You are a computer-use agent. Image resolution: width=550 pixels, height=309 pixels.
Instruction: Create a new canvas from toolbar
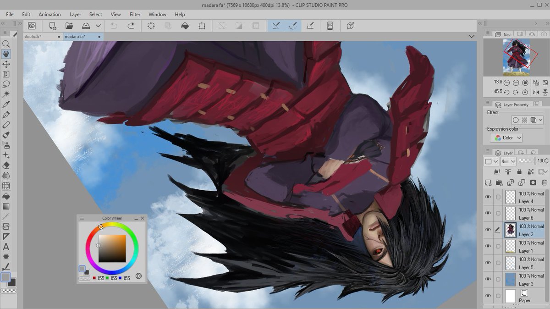pos(53,26)
